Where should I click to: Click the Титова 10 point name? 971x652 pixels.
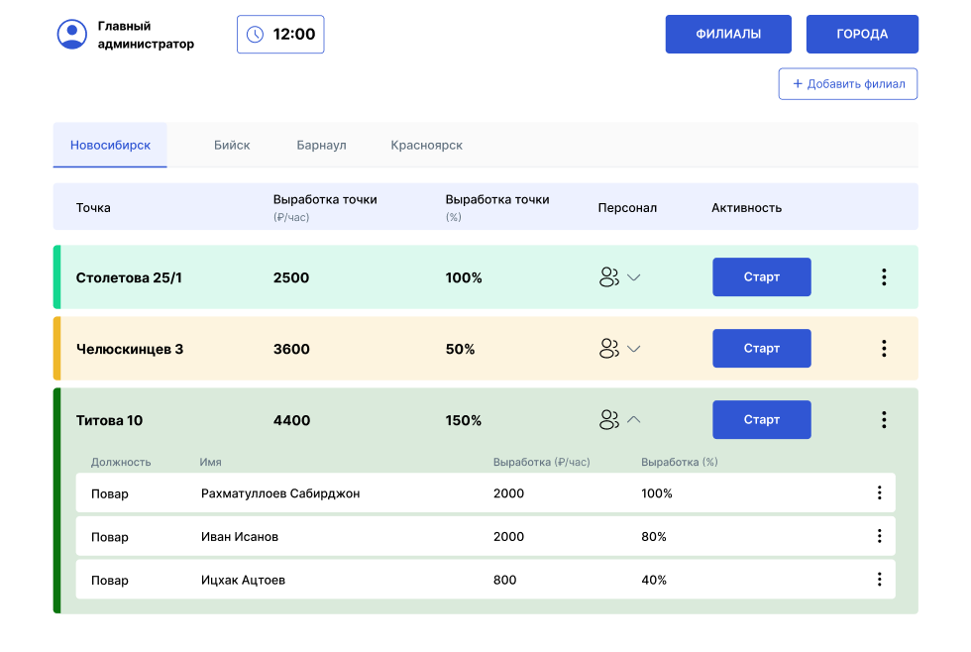(109, 420)
